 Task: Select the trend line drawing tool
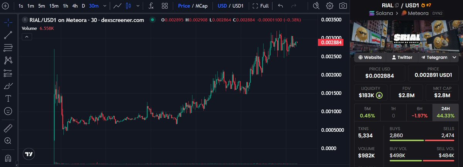8,35
